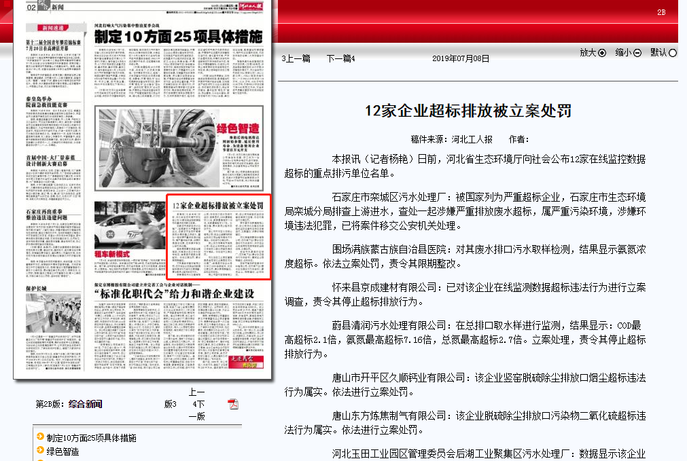Viewport: 687px width, 461px height.
Task: Open the PDF version of this page
Action: click(x=233, y=404)
